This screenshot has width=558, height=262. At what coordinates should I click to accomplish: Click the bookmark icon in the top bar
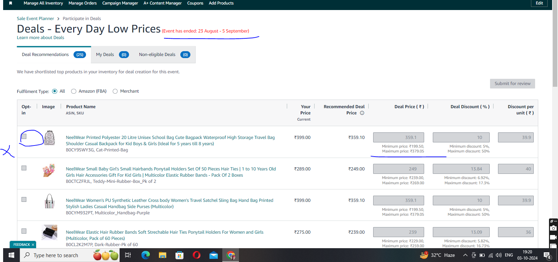pyautogui.click(x=10, y=3)
